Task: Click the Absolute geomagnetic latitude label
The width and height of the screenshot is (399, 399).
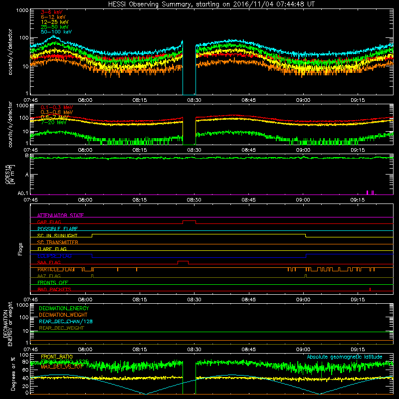Action: pos(345,357)
